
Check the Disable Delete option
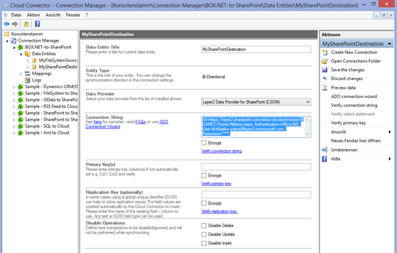tap(204, 226)
